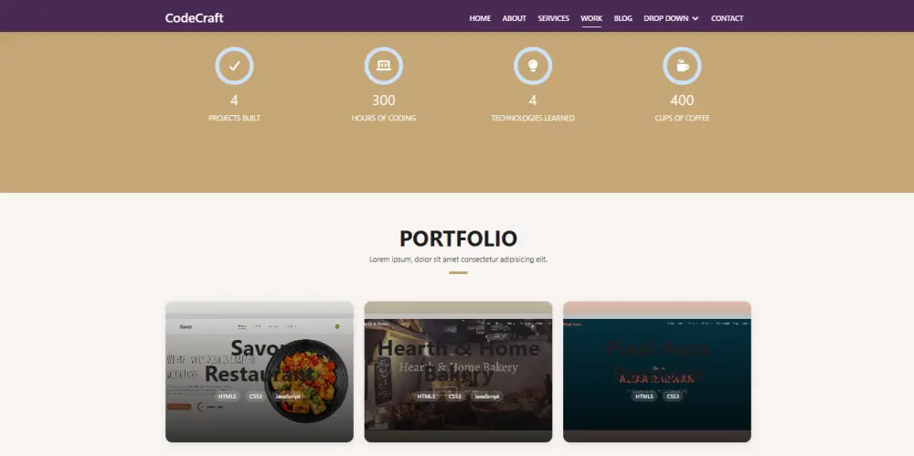
Task: Click the CodeCraft logo
Action: click(194, 18)
